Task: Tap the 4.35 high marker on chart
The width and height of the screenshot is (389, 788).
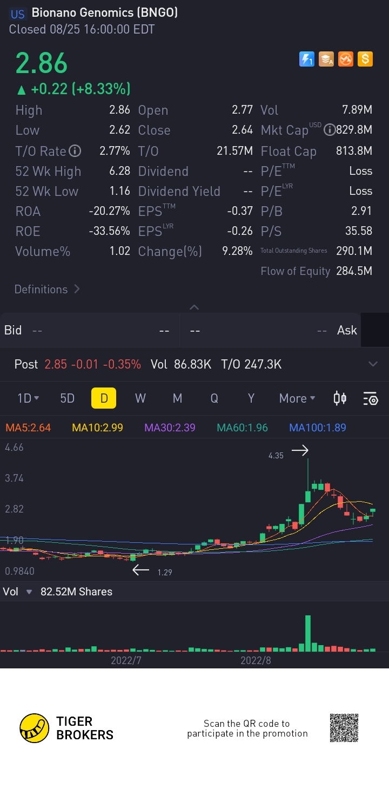Action: pos(276,456)
